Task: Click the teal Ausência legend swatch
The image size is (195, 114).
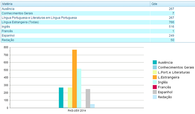Action: (155, 62)
